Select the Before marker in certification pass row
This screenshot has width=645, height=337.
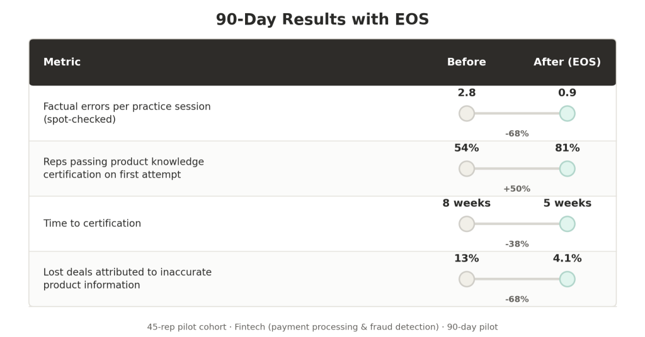[467, 168]
